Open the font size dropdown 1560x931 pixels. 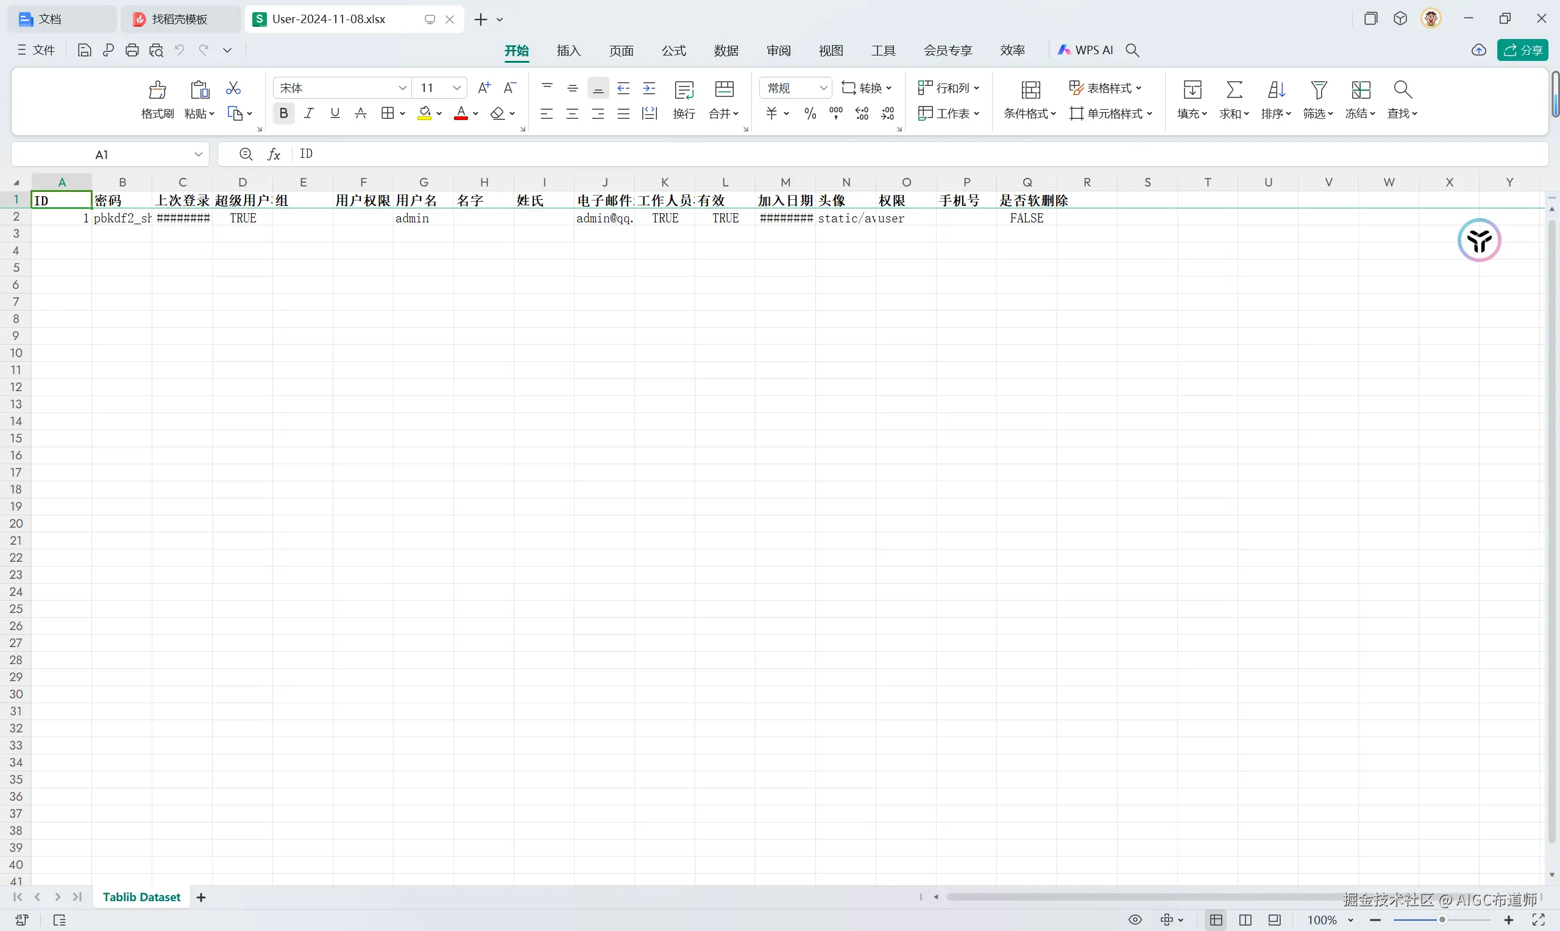click(x=456, y=88)
